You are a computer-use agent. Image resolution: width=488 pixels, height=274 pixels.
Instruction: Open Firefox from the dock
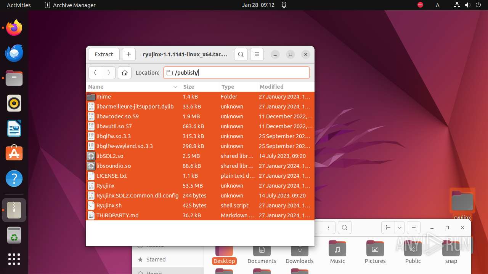point(14,28)
